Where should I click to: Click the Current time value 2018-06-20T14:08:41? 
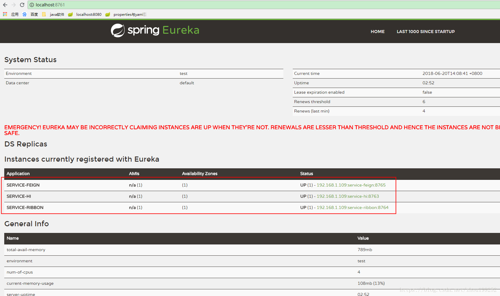[x=452, y=73]
